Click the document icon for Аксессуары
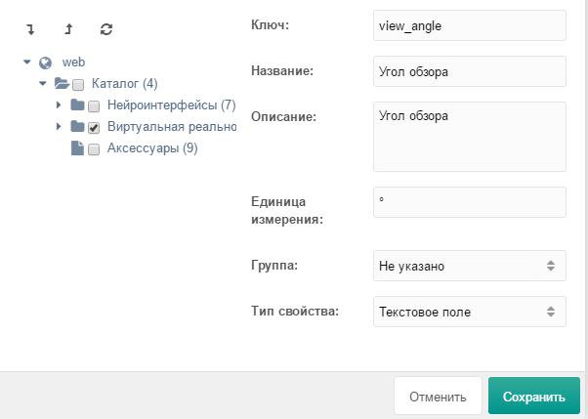Viewport: 588px width, 419px height. tap(77, 148)
